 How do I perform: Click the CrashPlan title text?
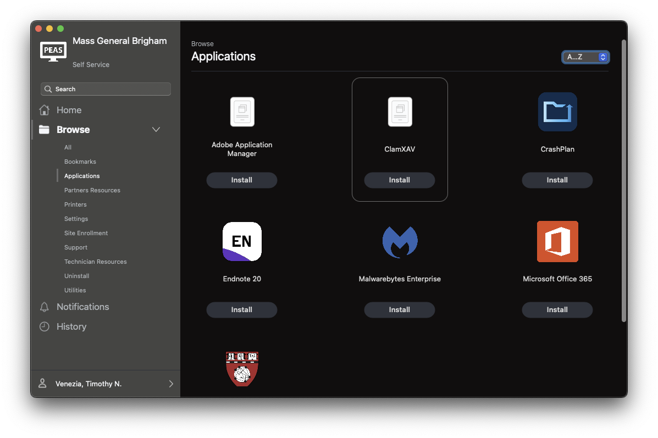tap(557, 149)
